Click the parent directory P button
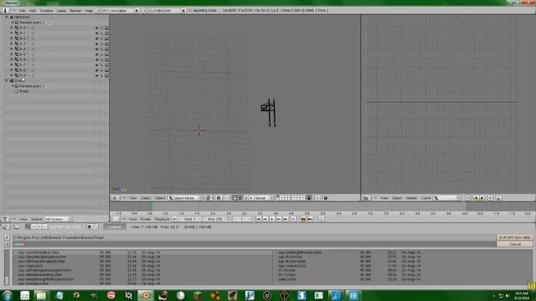This screenshot has width=536, height=301. 8,237
